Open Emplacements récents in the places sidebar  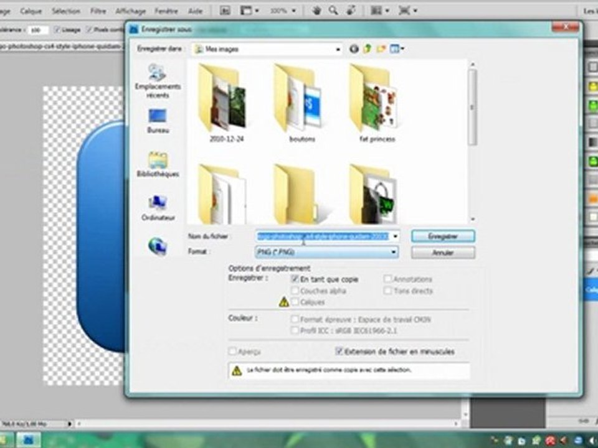pos(158,81)
